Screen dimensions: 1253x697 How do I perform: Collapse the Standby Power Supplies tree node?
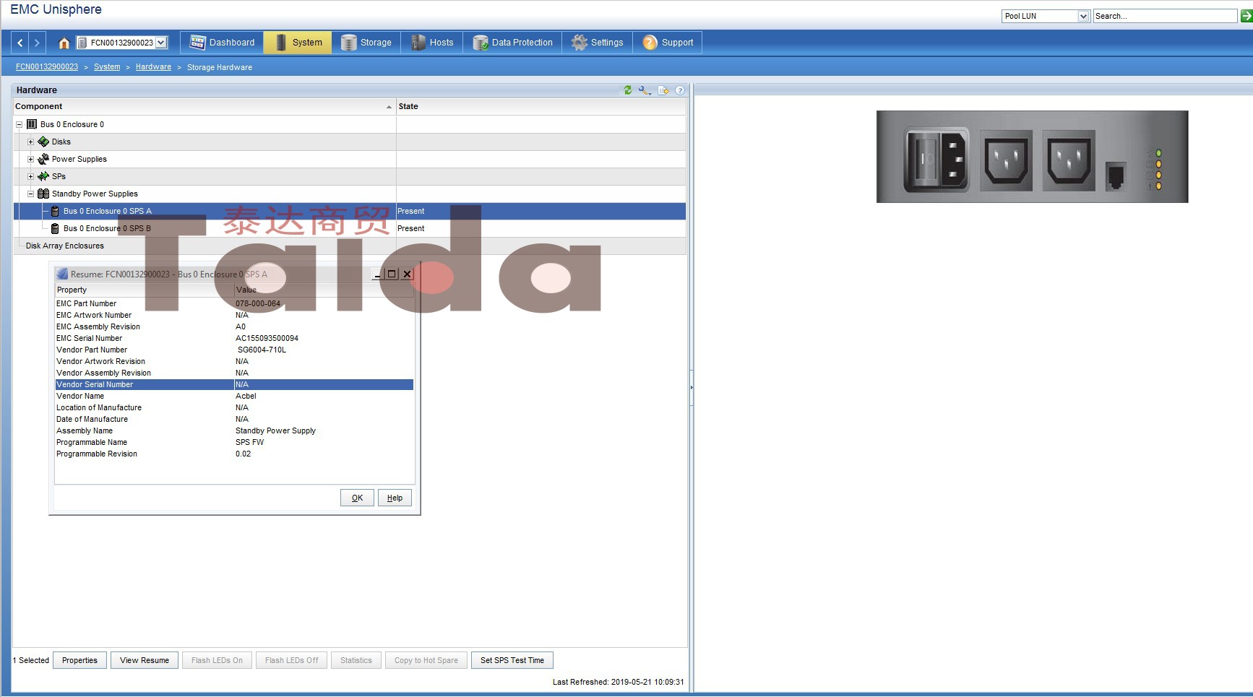(x=30, y=194)
